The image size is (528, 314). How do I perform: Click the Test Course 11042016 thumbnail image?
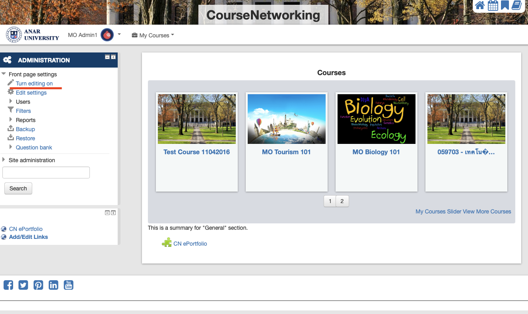pyautogui.click(x=197, y=119)
